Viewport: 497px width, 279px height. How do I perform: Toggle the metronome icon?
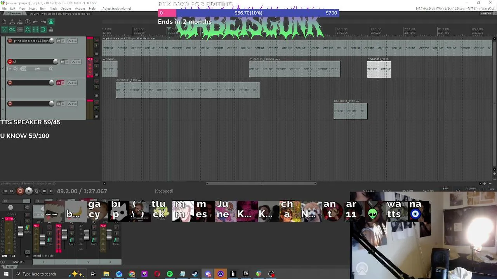[x=51, y=22]
